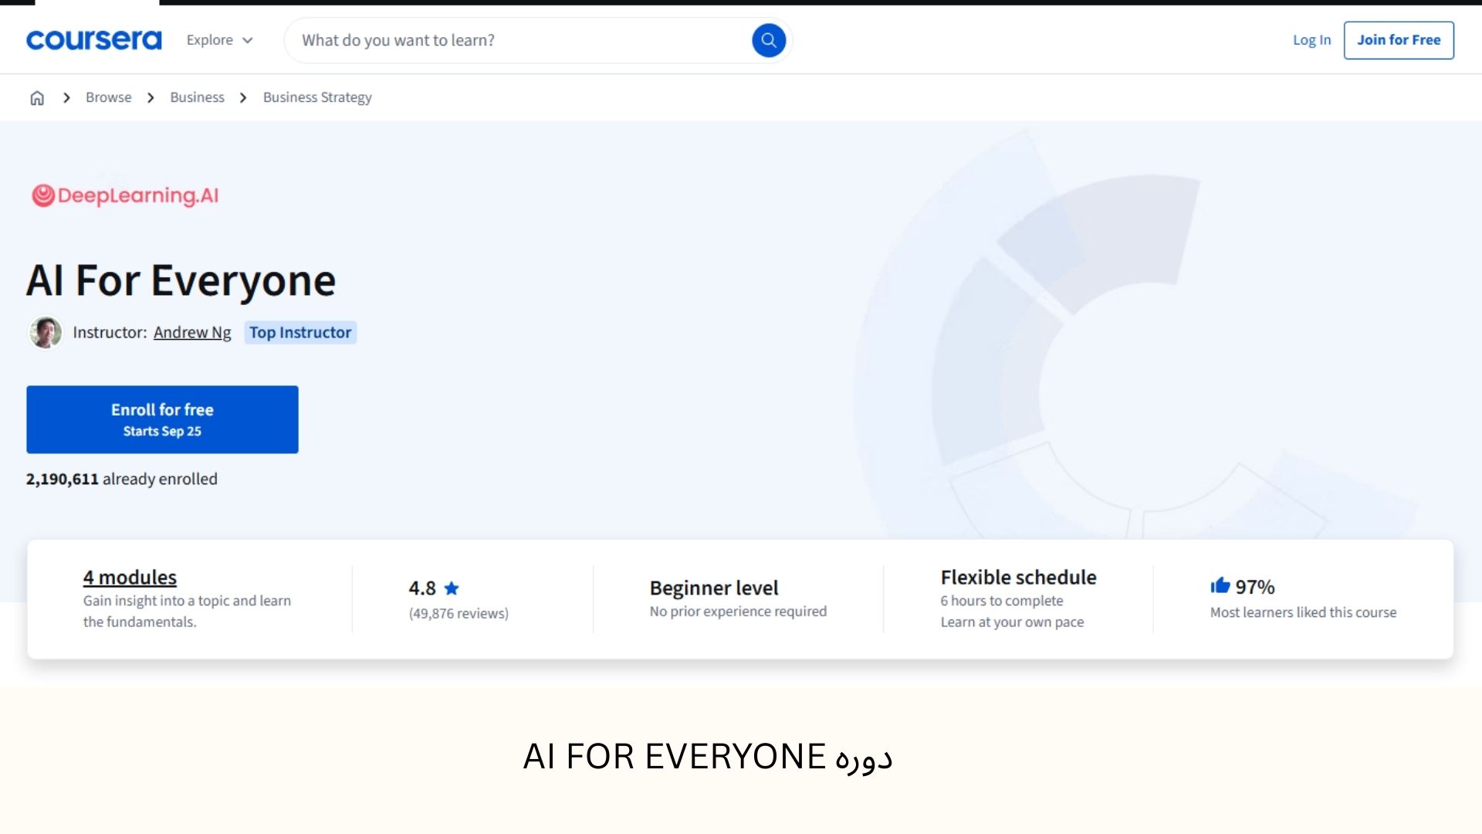Click 'Learn at your own pace' text
1482x834 pixels.
point(1012,622)
